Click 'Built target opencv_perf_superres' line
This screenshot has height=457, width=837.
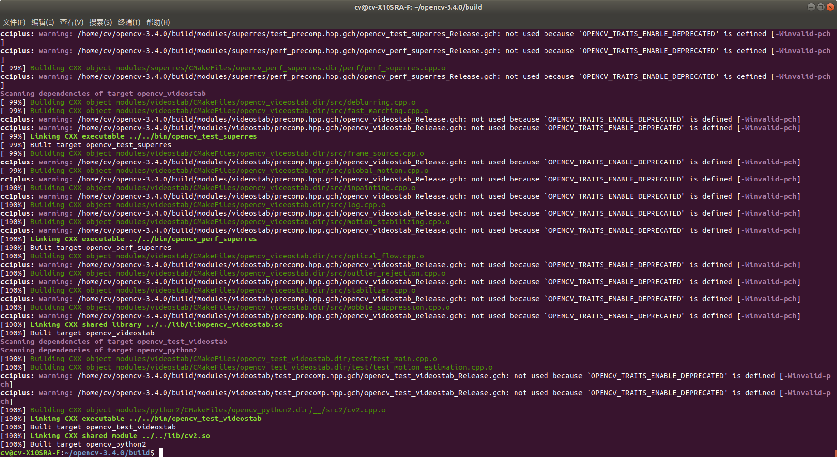(x=86, y=248)
